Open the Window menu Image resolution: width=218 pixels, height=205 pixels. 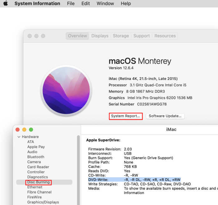(105, 4)
